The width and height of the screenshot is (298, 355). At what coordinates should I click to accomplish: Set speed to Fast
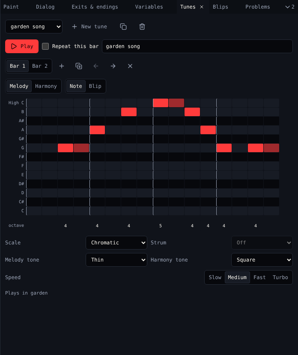(259, 277)
